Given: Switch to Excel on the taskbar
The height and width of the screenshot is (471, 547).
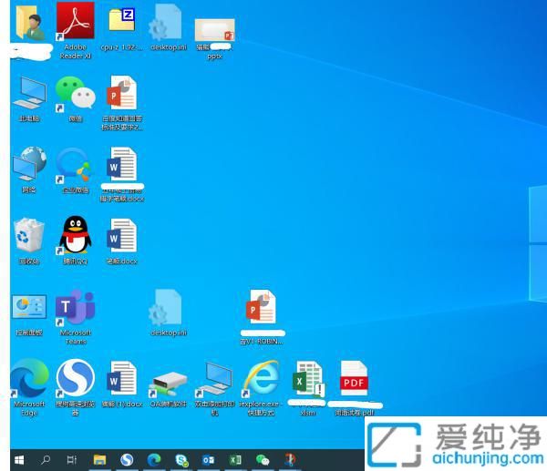Looking at the screenshot, I should click(235, 460).
